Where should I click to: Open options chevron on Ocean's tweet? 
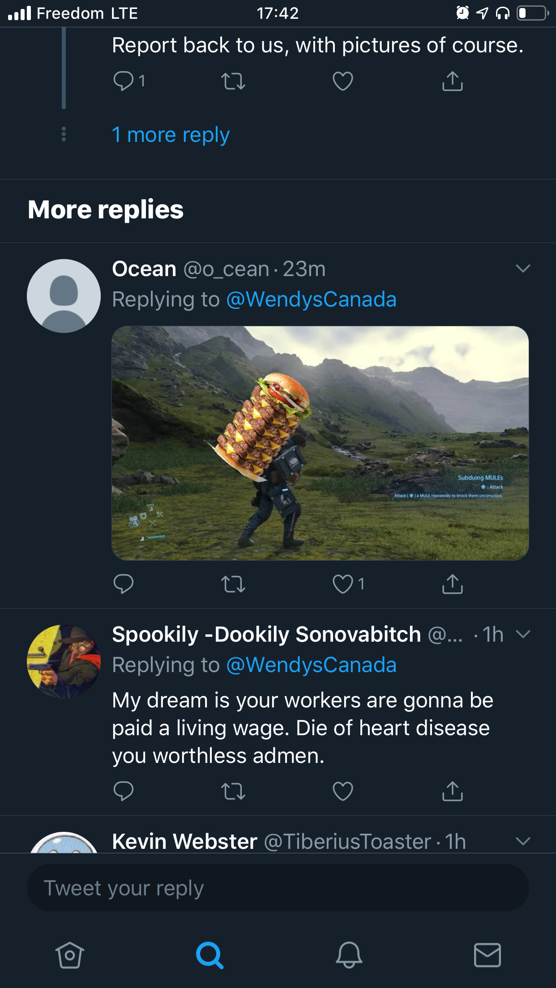pyautogui.click(x=523, y=268)
